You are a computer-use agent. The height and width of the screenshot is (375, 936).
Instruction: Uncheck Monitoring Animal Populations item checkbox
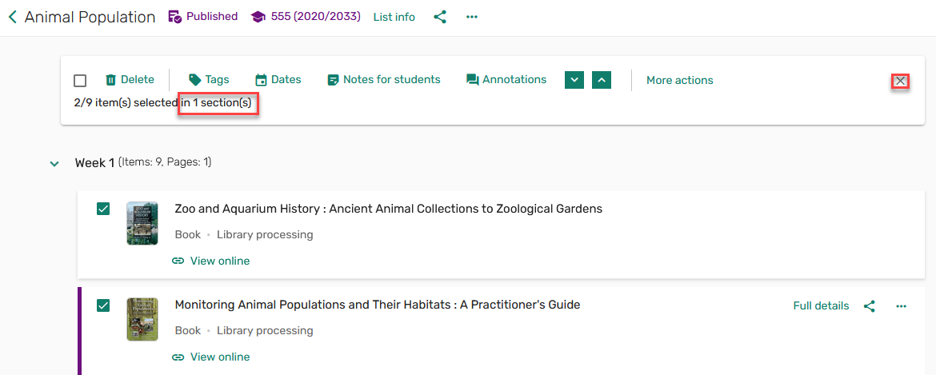click(x=103, y=305)
